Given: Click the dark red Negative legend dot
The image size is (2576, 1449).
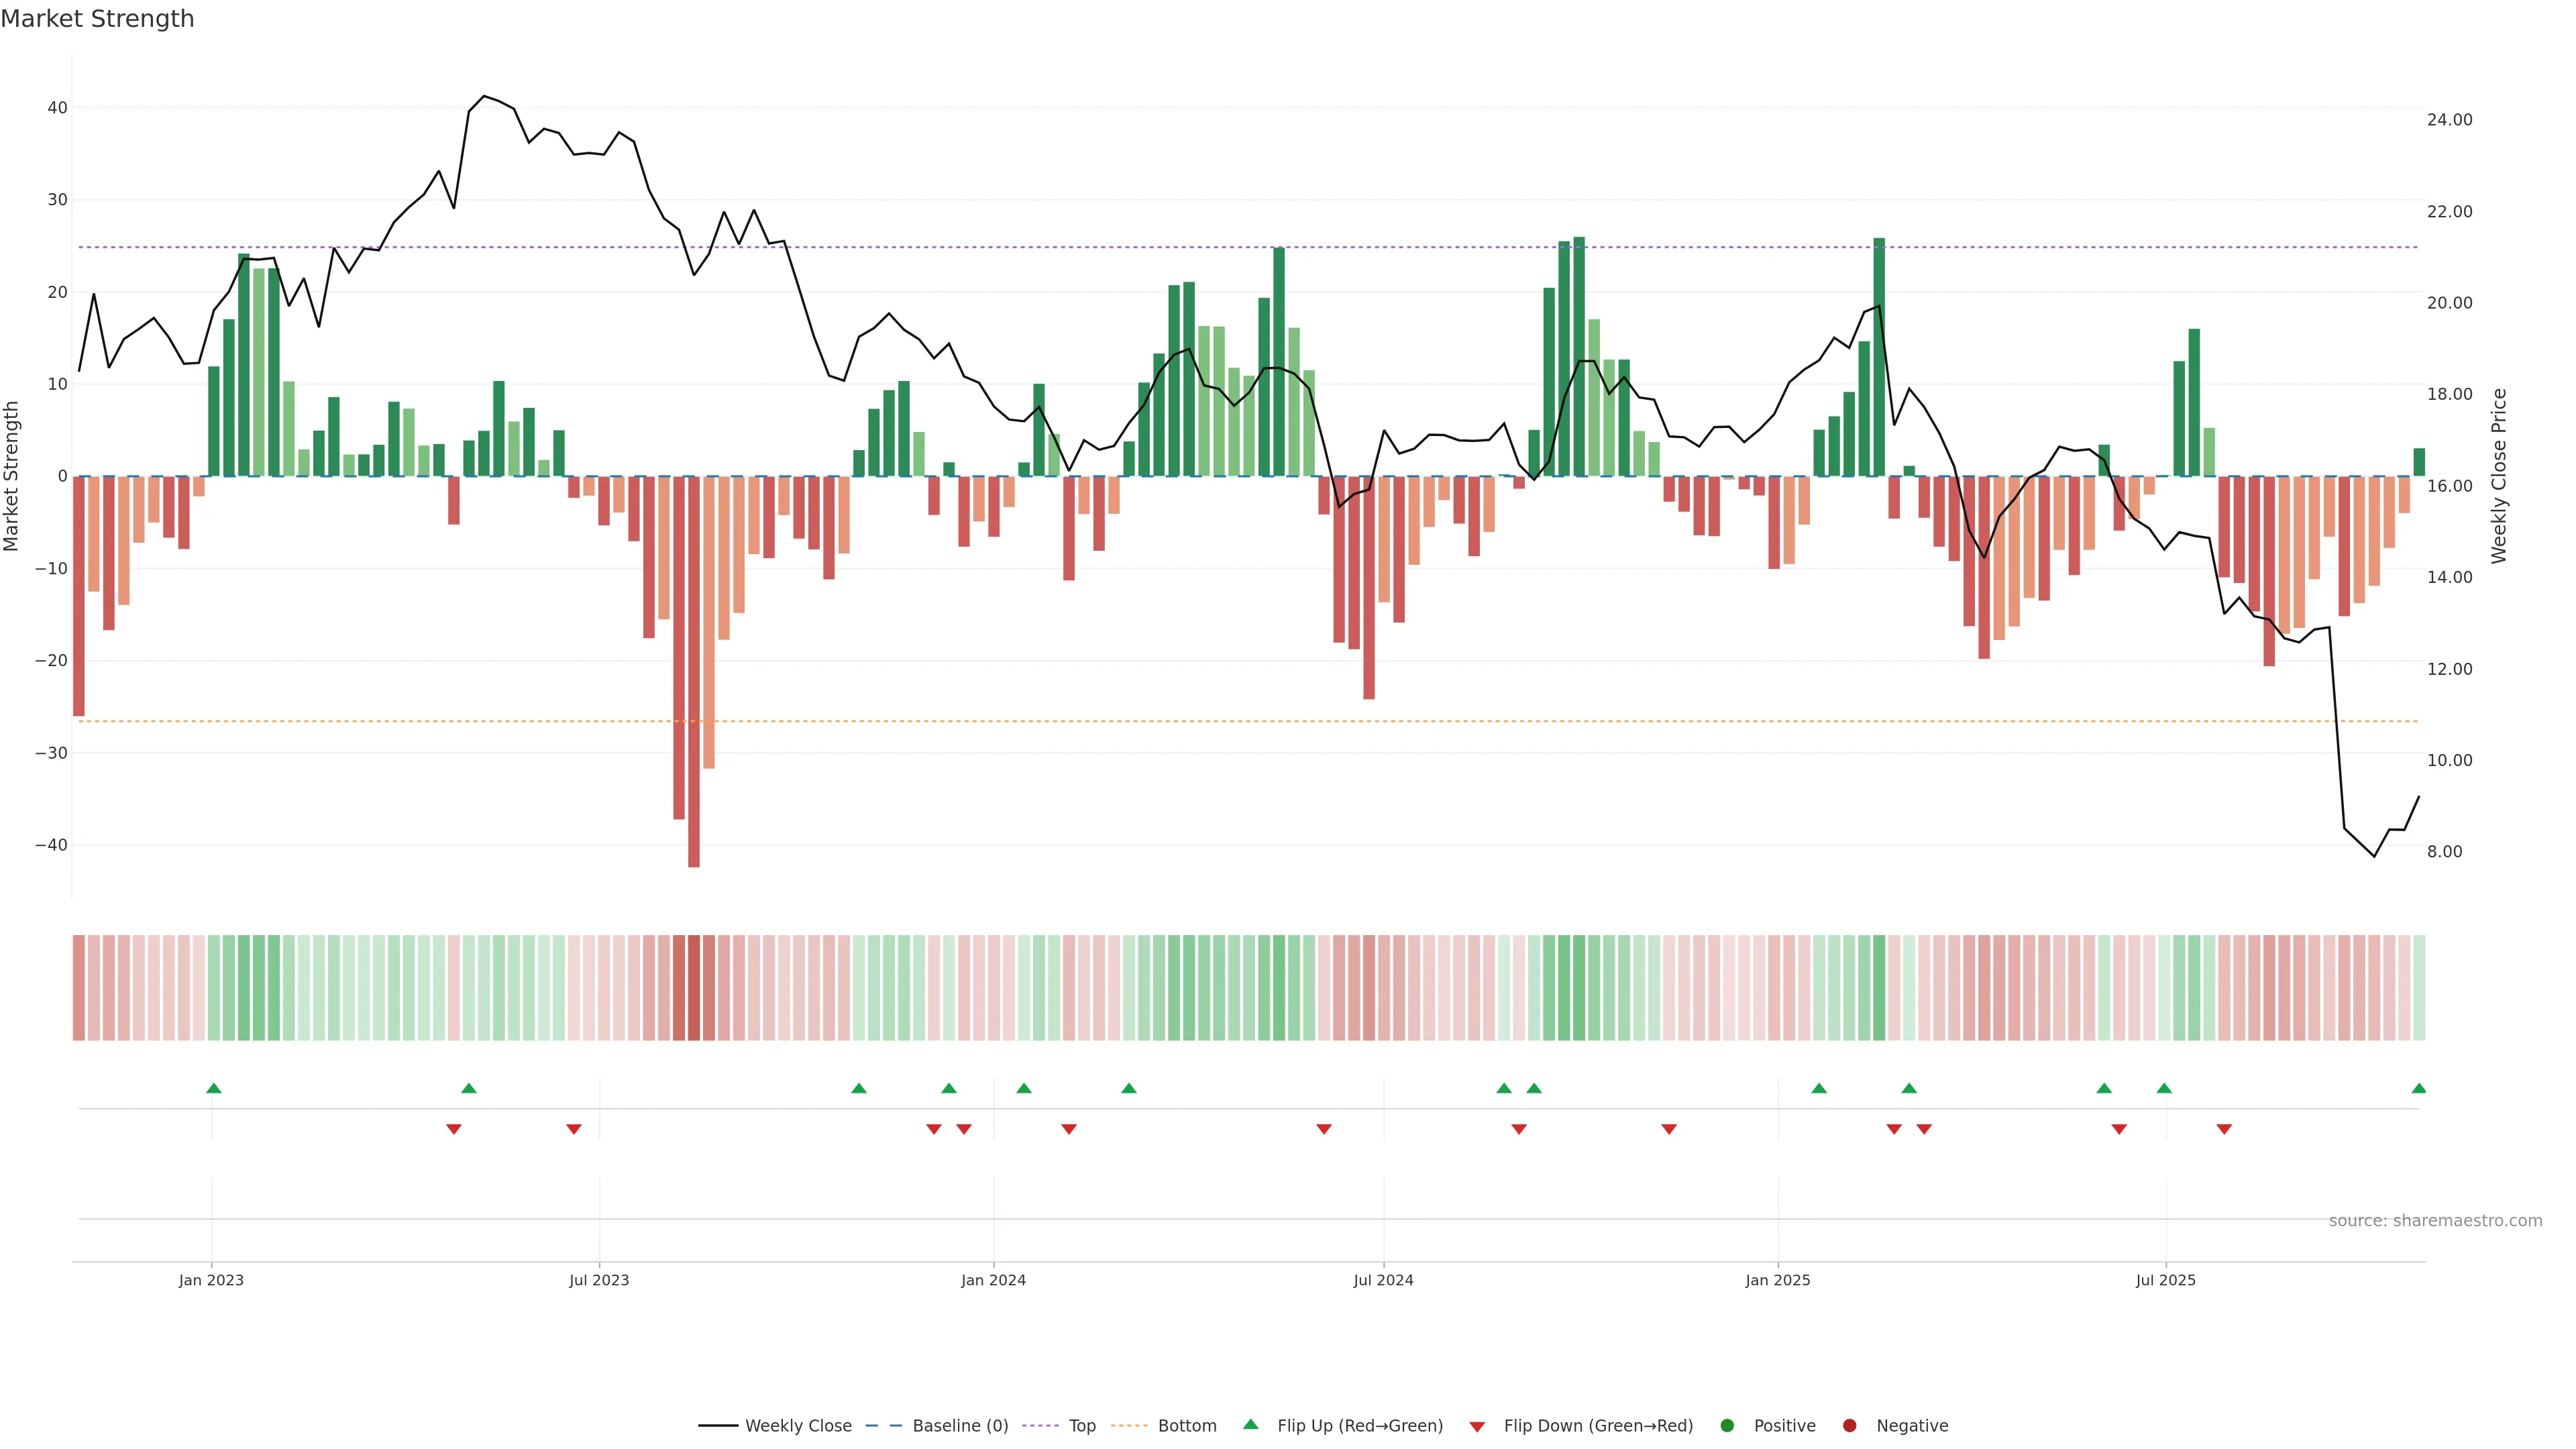Looking at the screenshot, I should pyautogui.click(x=1849, y=1425).
